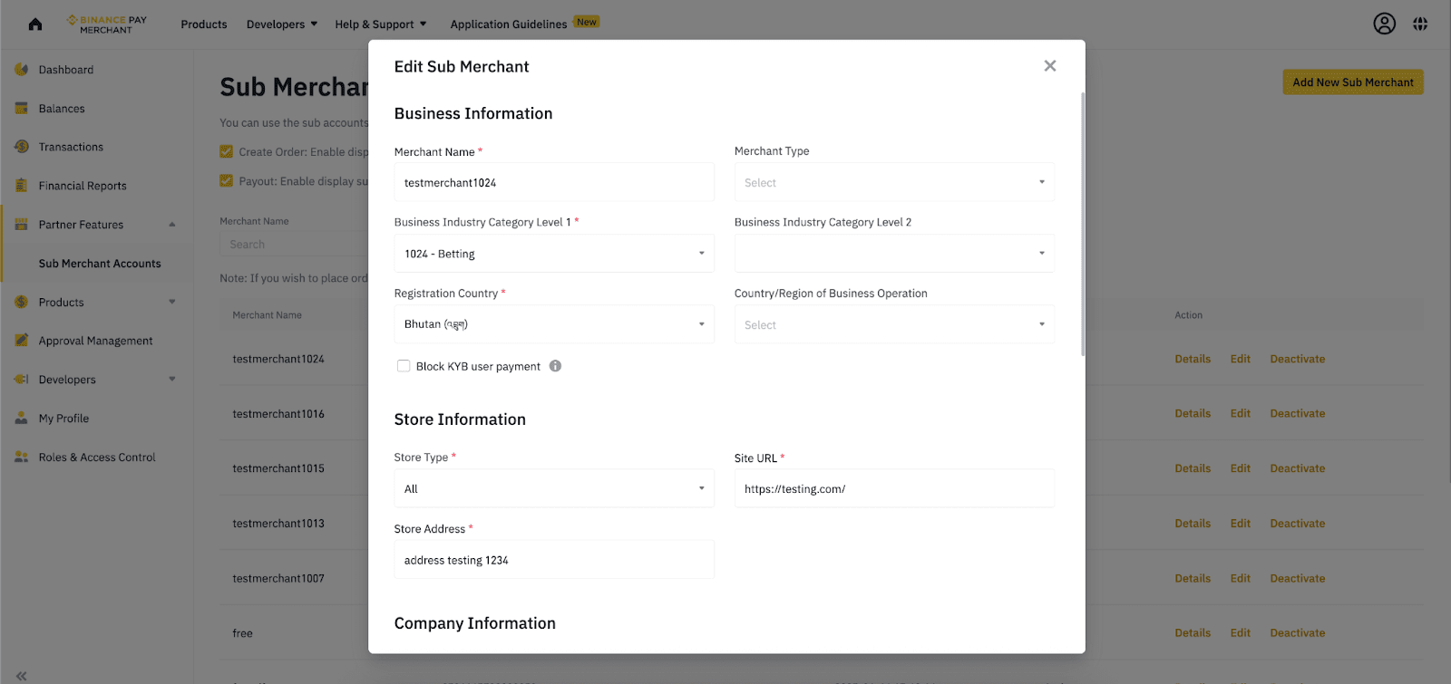Collapse the sidebar with double-chevron icon
Image resolution: width=1451 pixels, height=684 pixels.
22,675
